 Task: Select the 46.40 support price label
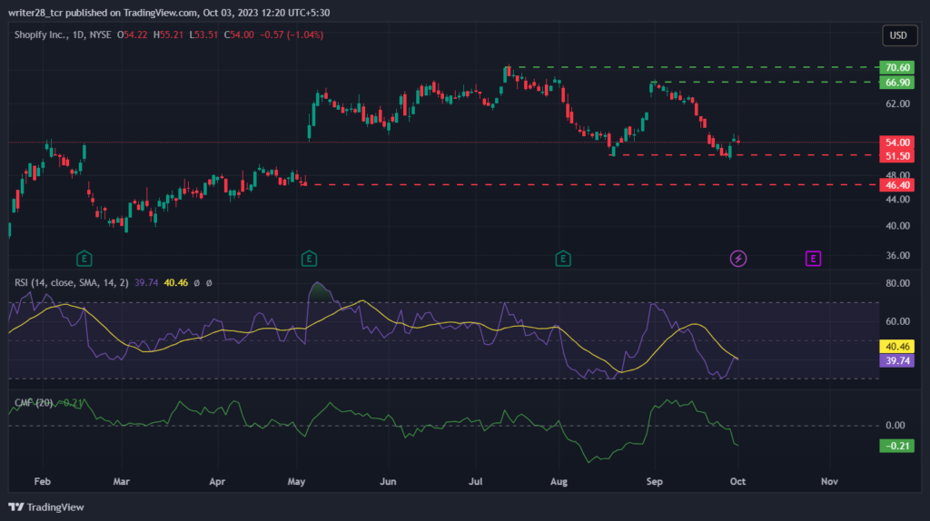tap(896, 185)
